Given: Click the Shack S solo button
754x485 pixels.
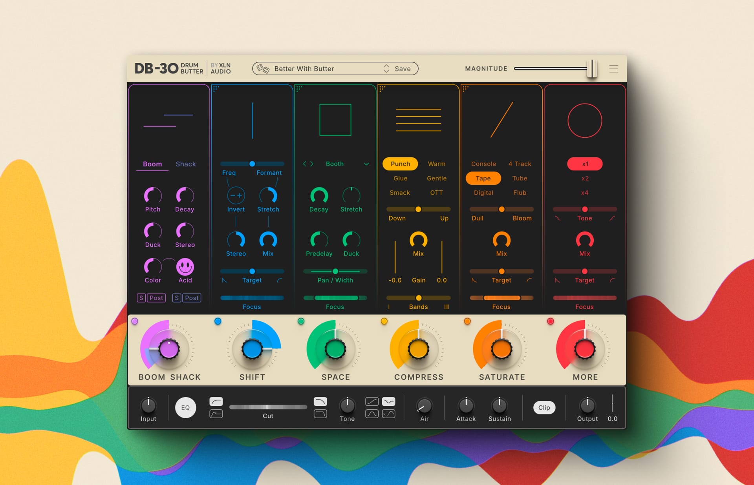Looking at the screenshot, I should [x=177, y=298].
